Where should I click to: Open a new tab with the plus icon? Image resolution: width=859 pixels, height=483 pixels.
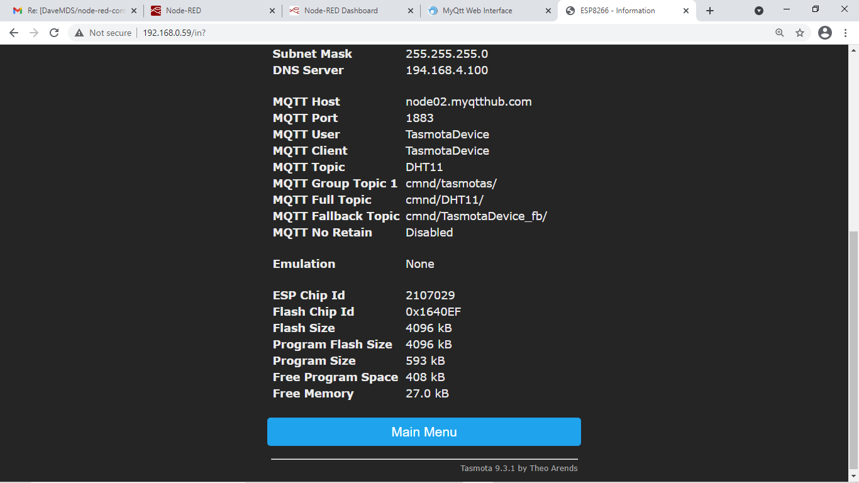(x=710, y=10)
